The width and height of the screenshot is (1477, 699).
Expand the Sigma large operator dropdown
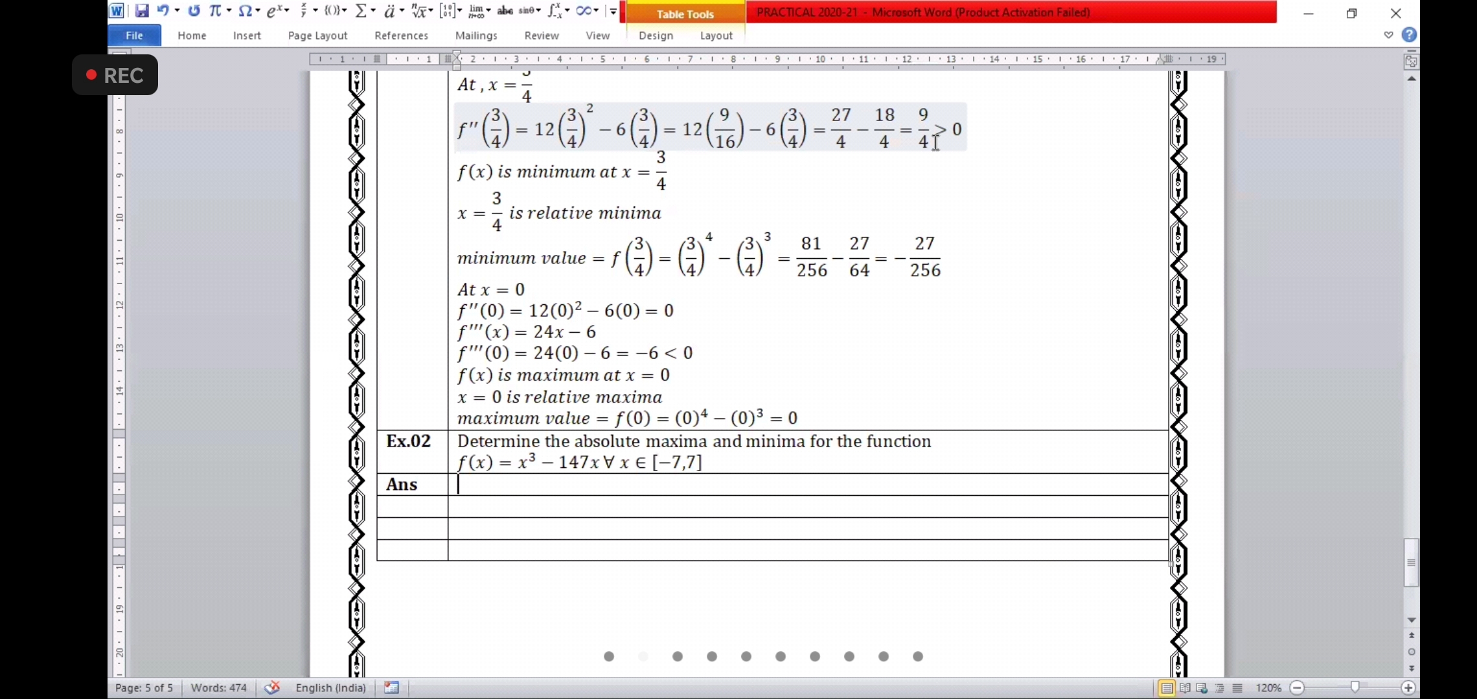[x=374, y=11]
